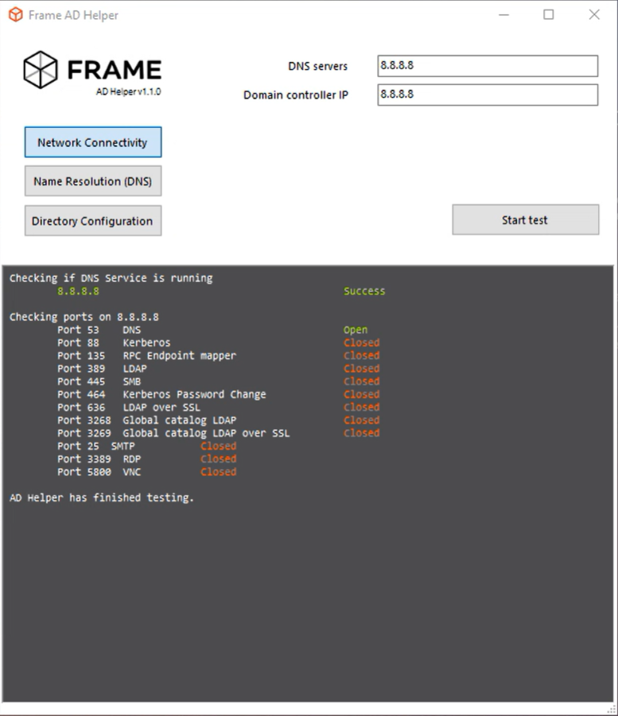The height and width of the screenshot is (716, 618).
Task: Click the "AD Helper has finished testing" message
Action: [x=102, y=497]
